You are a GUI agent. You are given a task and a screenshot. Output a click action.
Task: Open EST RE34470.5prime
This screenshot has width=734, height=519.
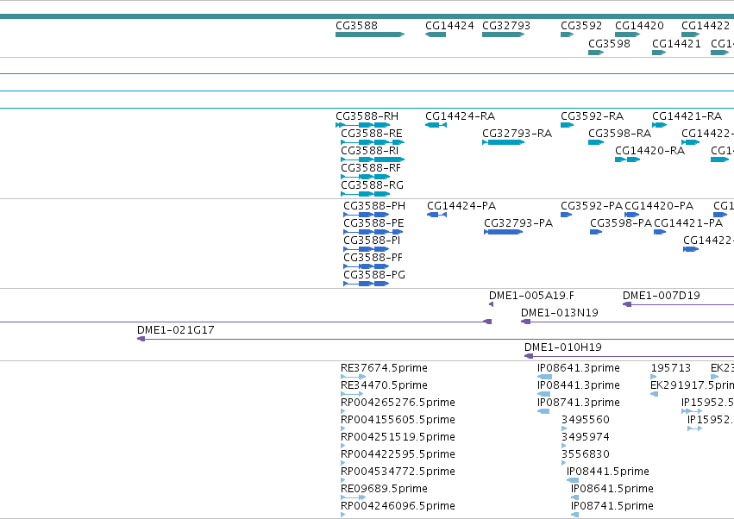coord(352,394)
